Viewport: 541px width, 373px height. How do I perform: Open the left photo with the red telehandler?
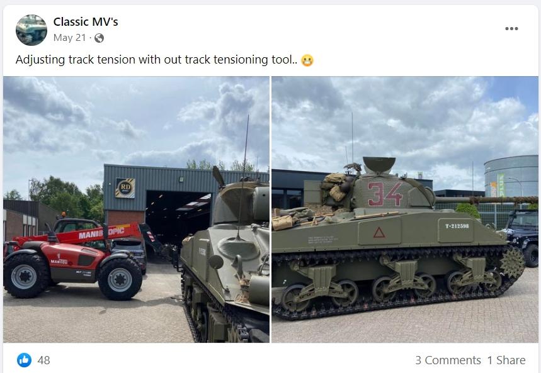pos(136,209)
